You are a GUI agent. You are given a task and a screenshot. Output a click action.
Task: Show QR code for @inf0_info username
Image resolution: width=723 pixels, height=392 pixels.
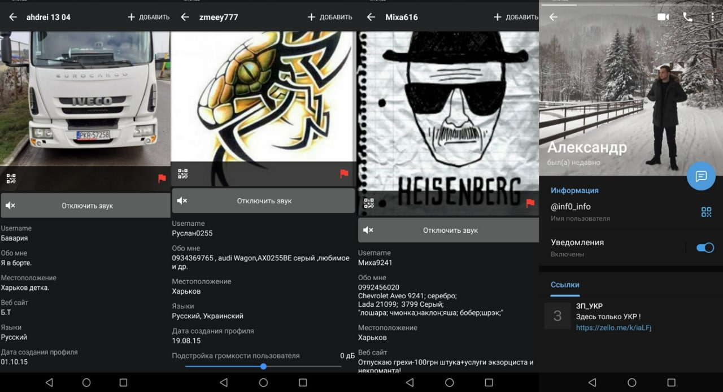[x=706, y=212]
